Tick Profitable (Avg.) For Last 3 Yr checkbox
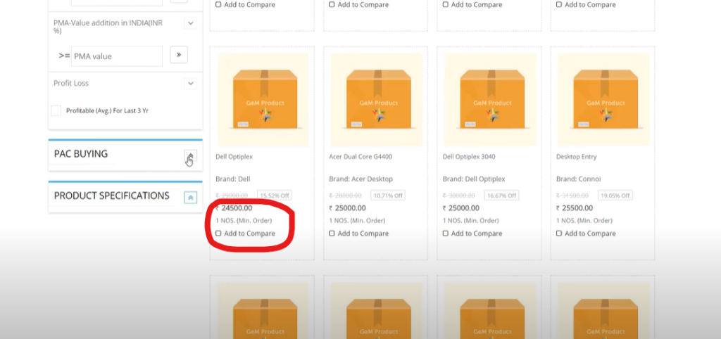 pos(56,110)
